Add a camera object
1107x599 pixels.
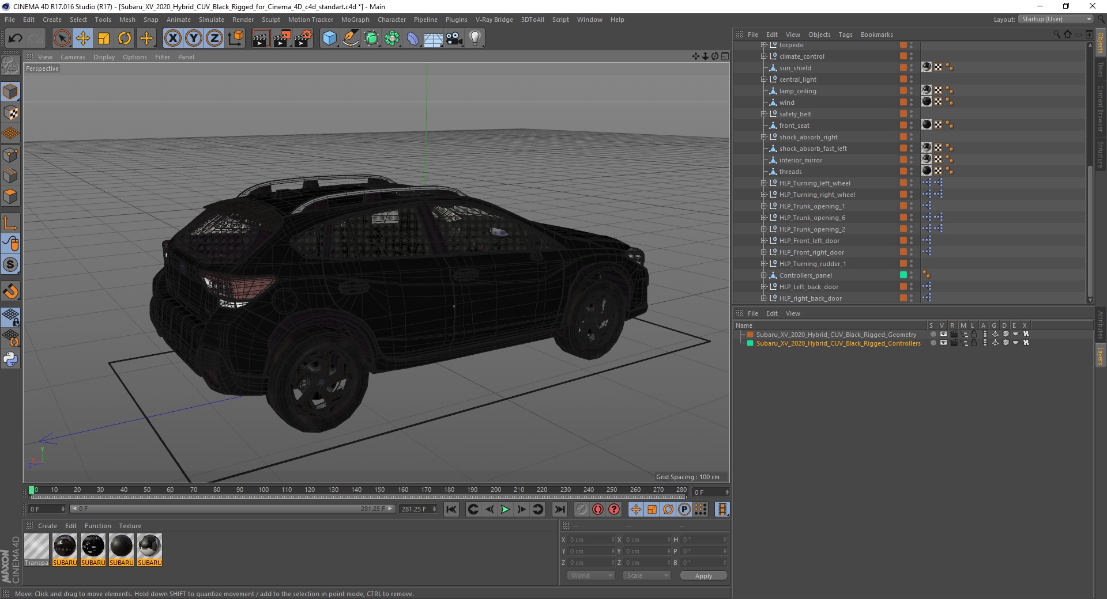pyautogui.click(x=454, y=39)
